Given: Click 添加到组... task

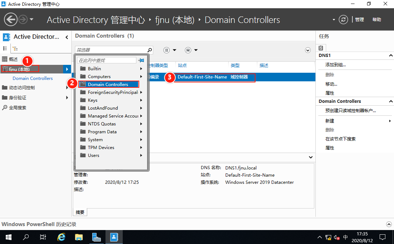Looking at the screenshot, I should pyautogui.click(x=336, y=65).
